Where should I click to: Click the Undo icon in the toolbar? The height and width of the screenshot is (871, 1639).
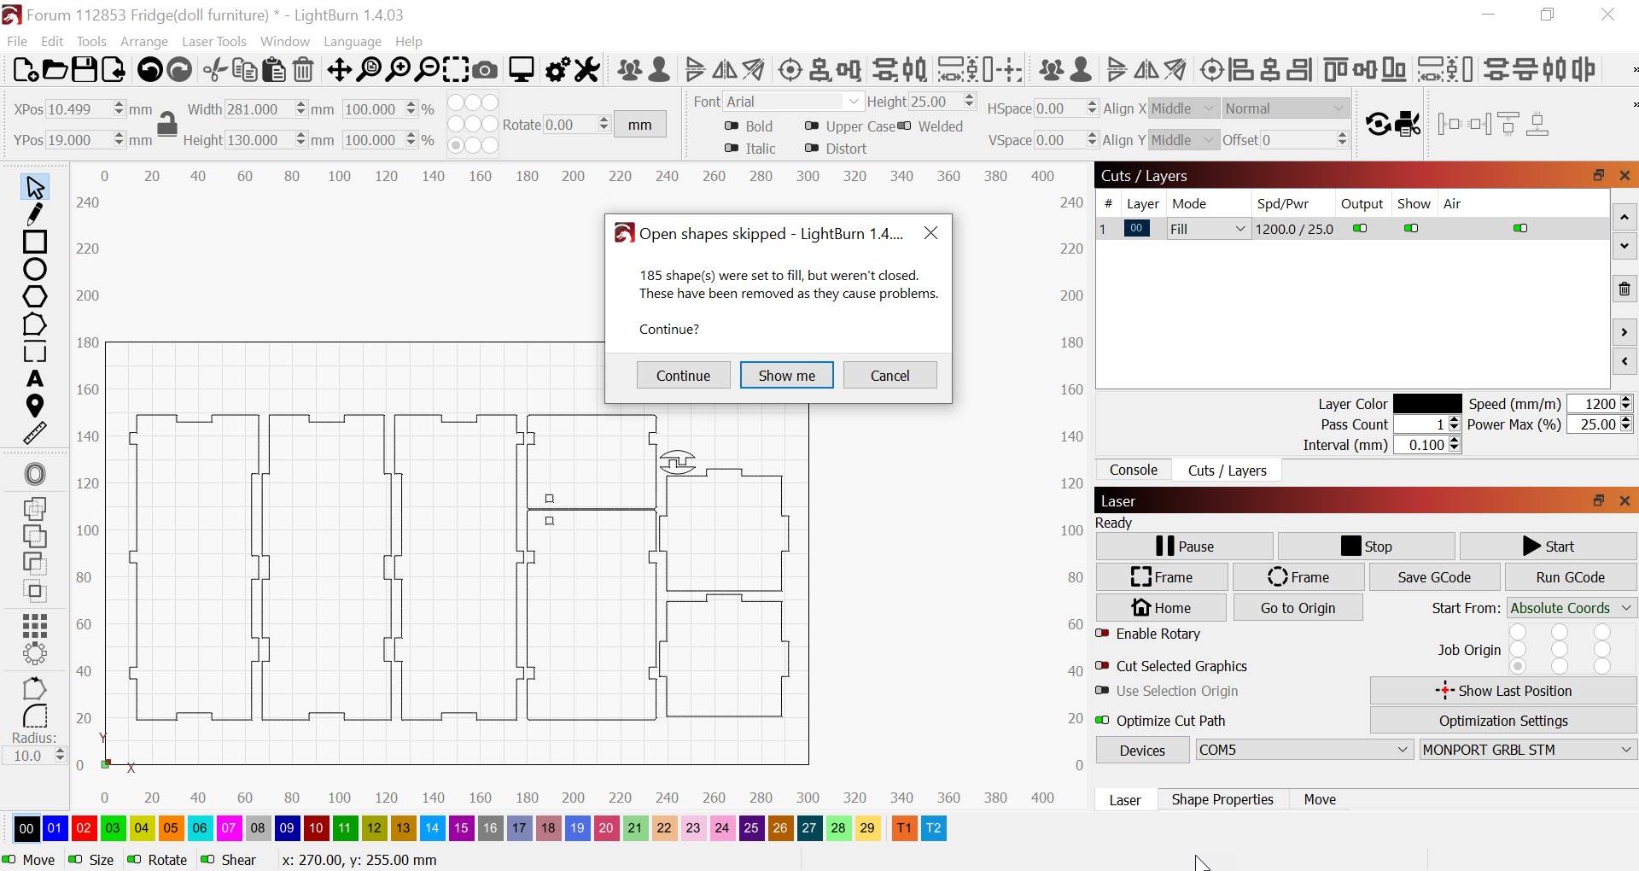(x=149, y=70)
